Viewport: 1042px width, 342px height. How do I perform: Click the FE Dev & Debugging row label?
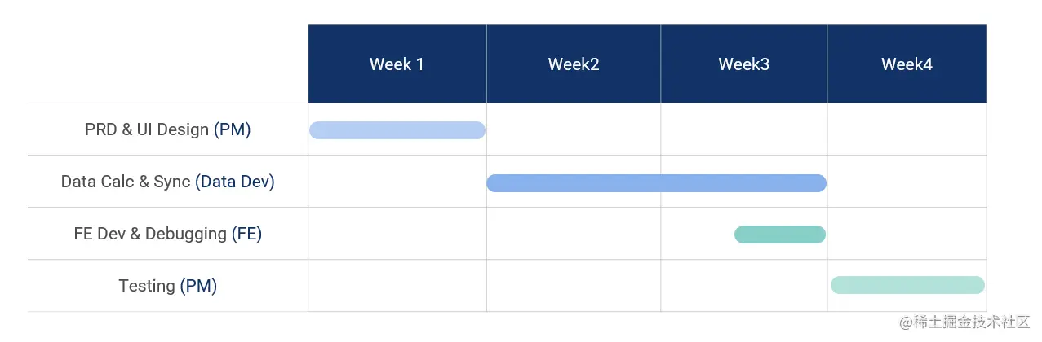pyautogui.click(x=167, y=234)
